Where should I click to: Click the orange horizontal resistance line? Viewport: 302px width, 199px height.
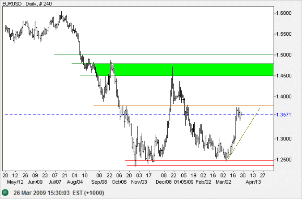pos(183,106)
